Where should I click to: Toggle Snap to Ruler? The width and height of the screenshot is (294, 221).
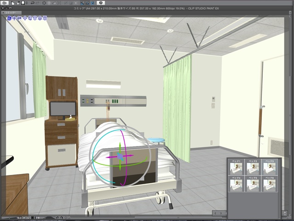click(x=82, y=3)
